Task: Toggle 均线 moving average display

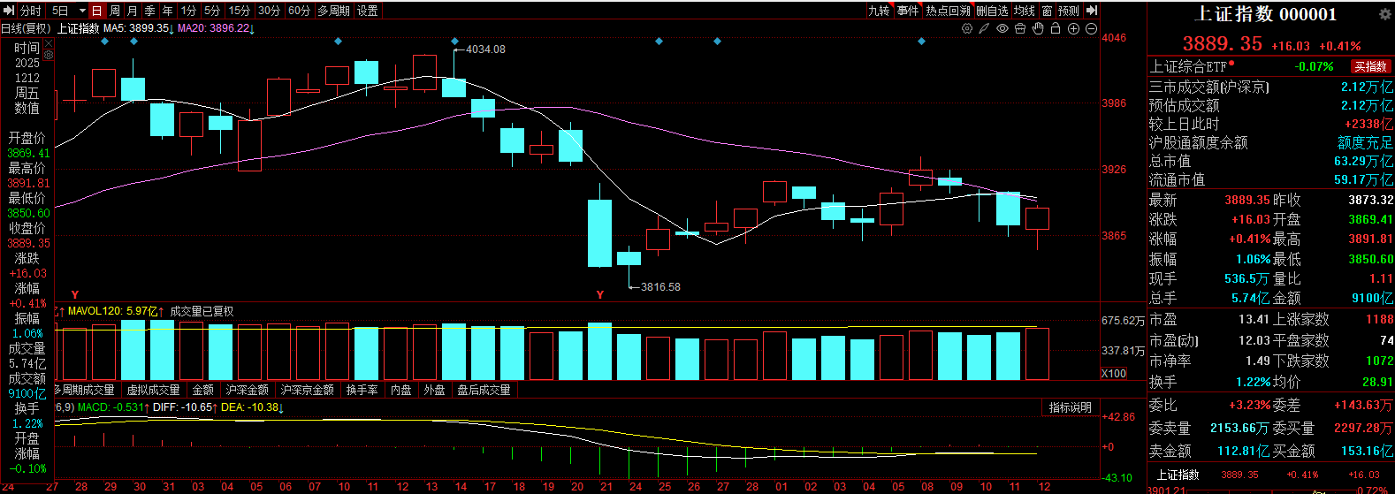Action: [x=1024, y=11]
